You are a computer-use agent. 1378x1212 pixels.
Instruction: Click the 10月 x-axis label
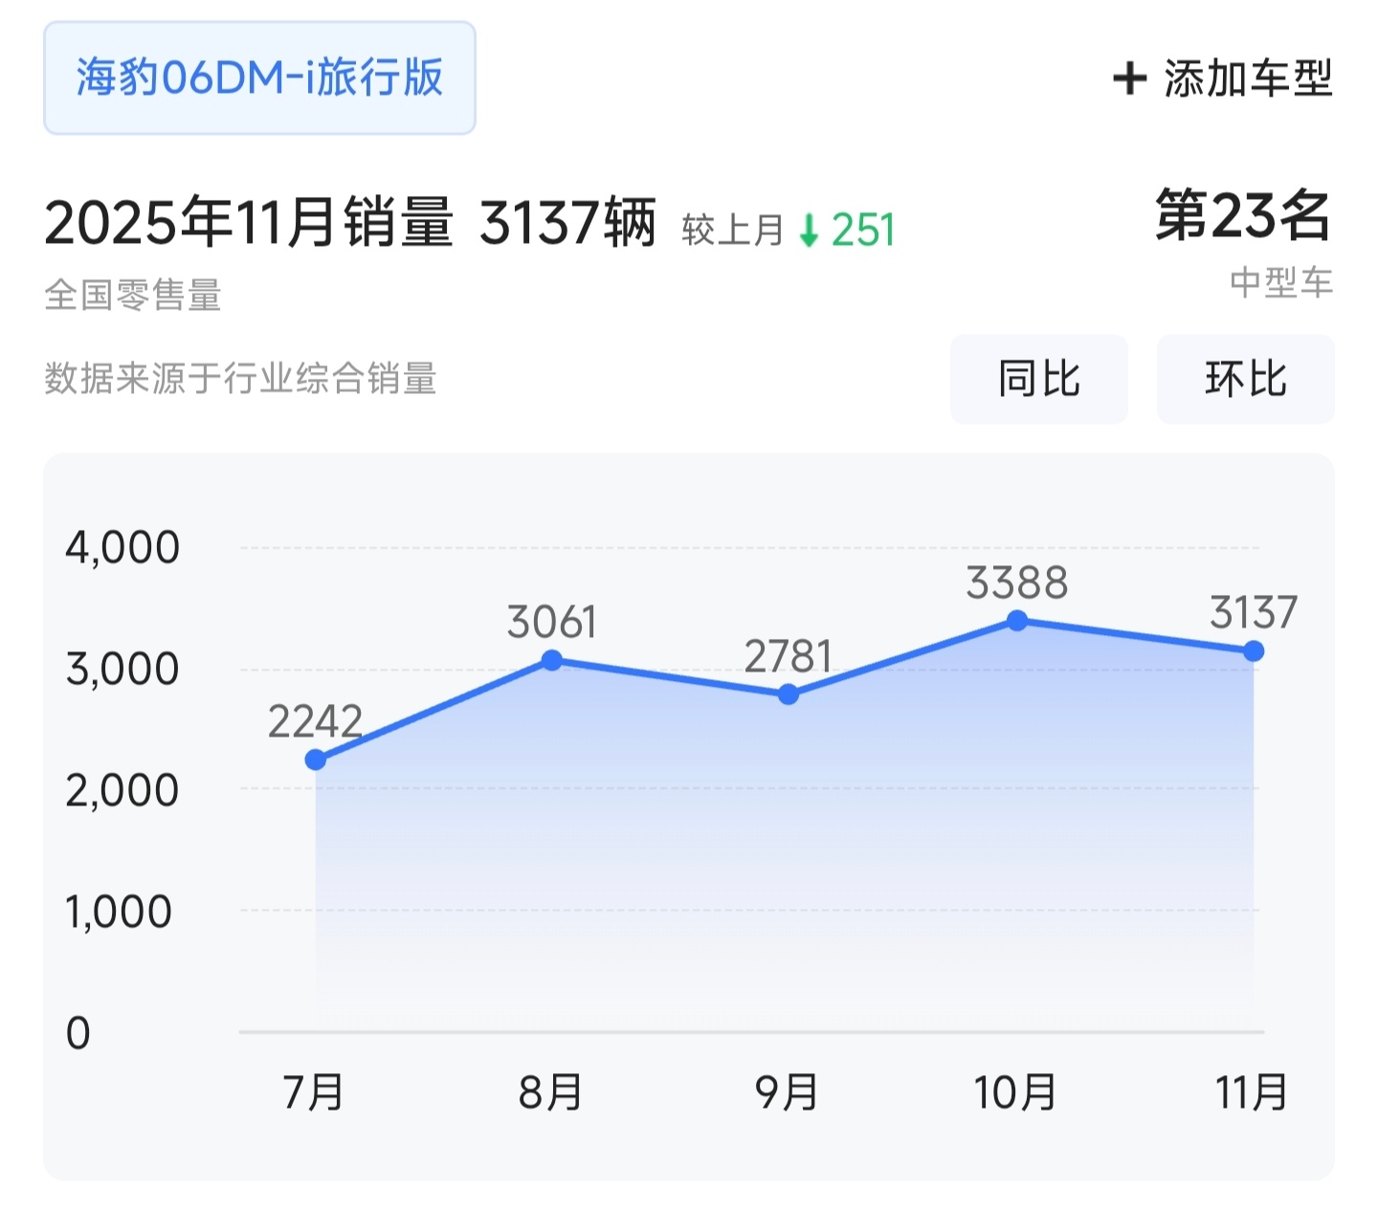point(1015,1092)
